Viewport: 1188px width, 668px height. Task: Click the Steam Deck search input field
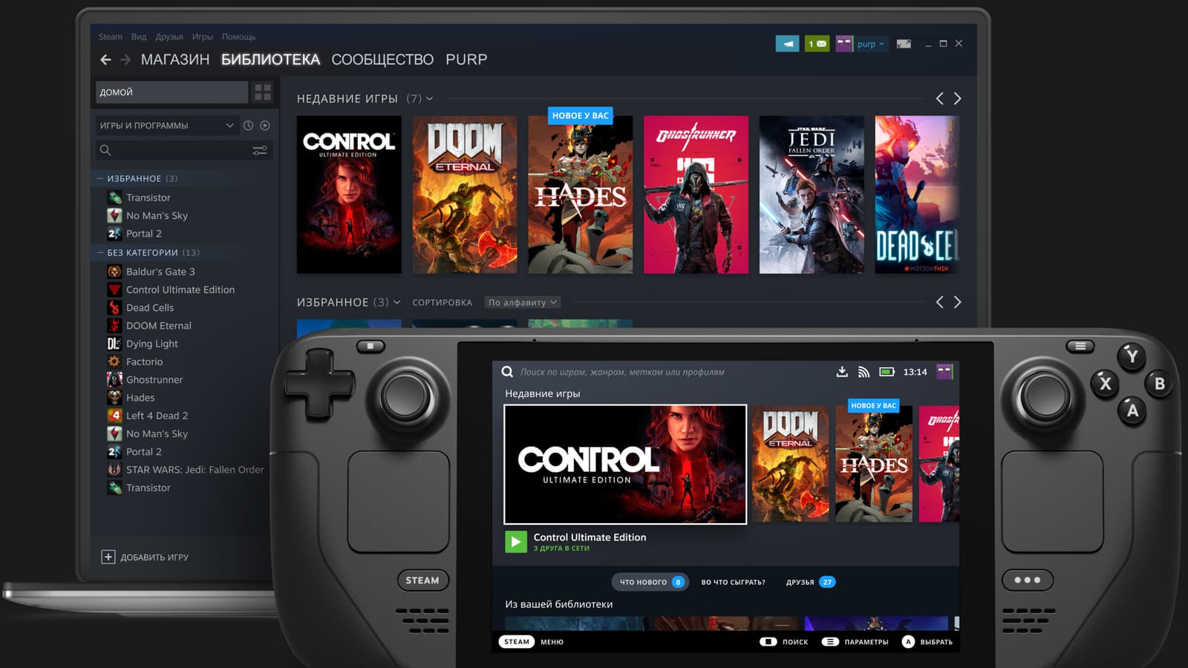coord(622,372)
